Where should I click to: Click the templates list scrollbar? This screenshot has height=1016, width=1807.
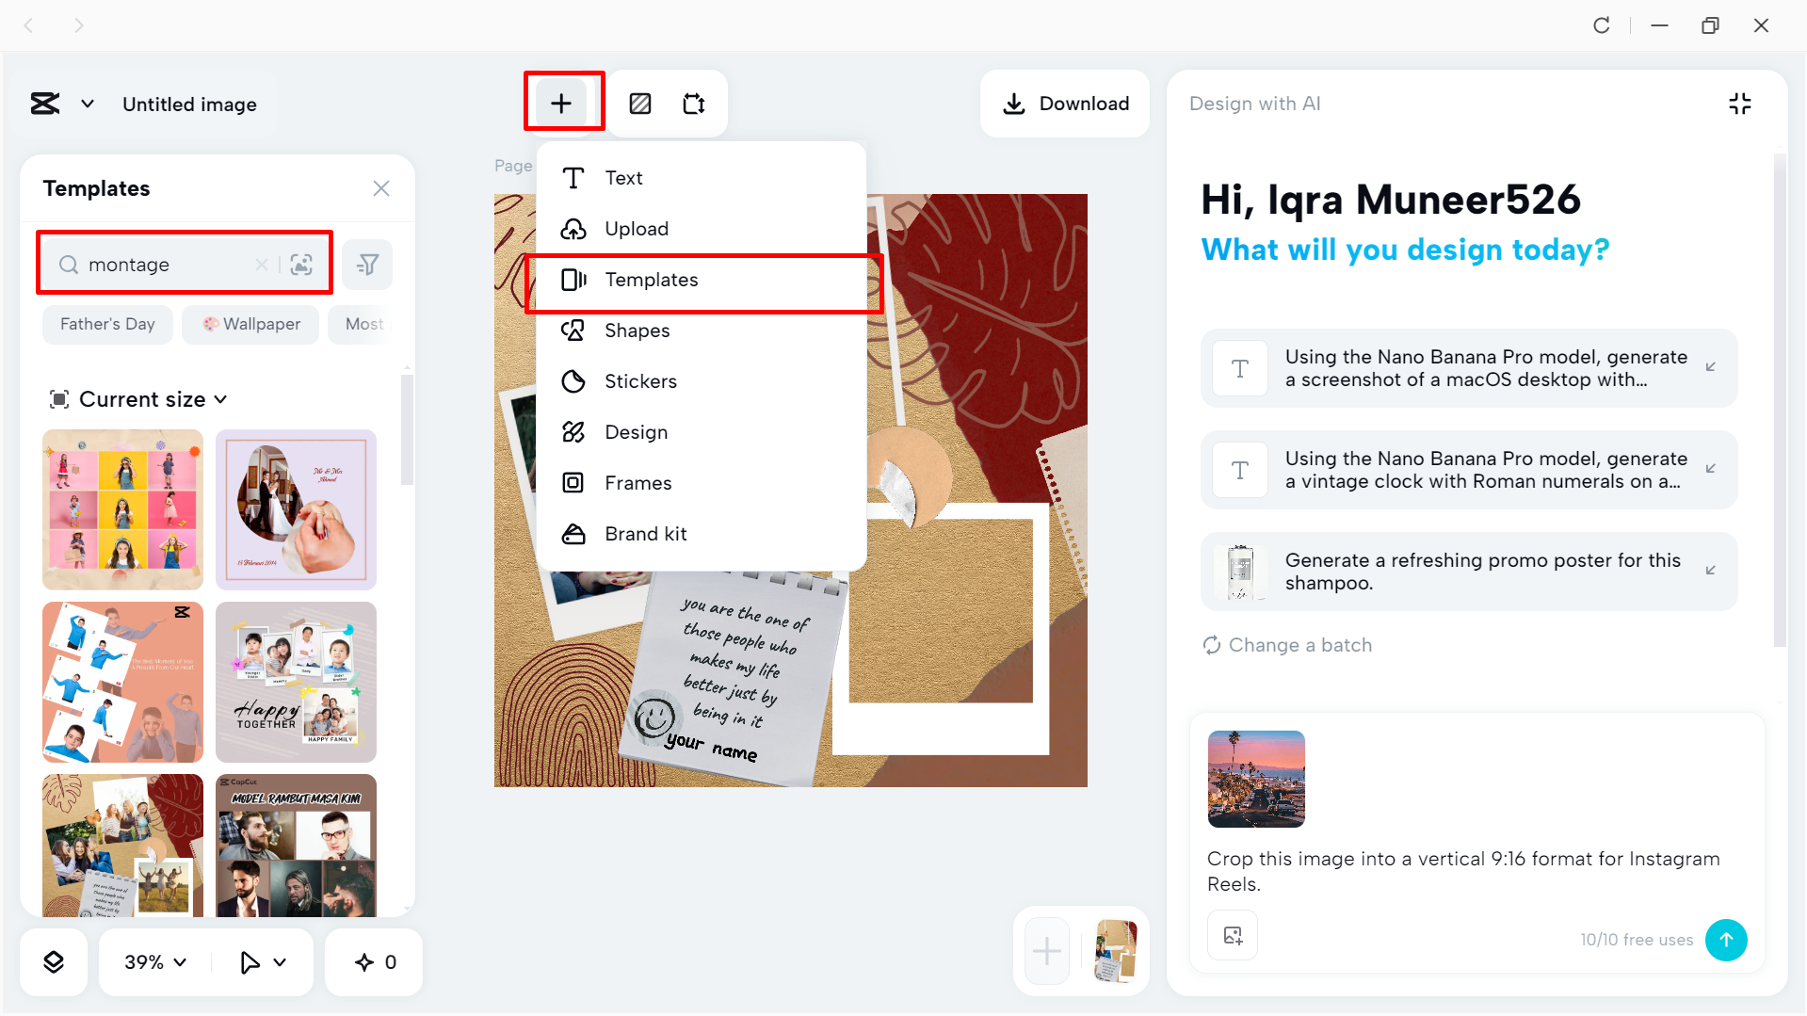click(x=407, y=429)
